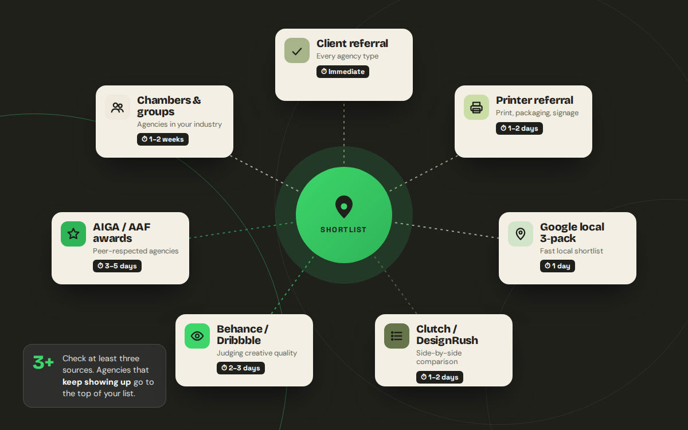Click the map pin icon on Google local 3-pack card

point(521,234)
